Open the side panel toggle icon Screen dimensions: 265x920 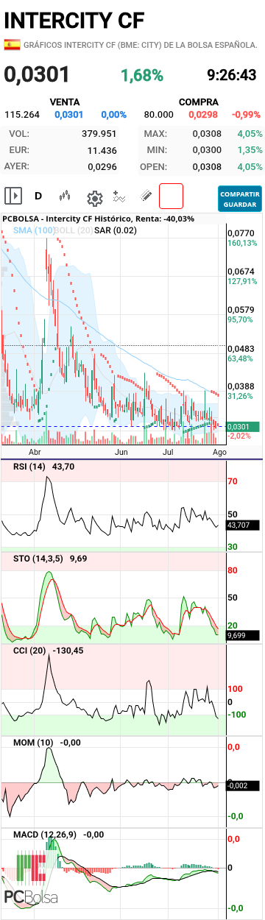(13, 197)
